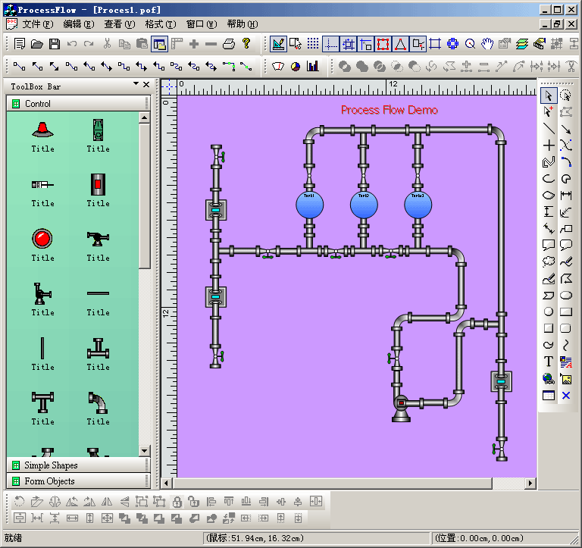This screenshot has height=548, width=582.
Task: Pick the pan hand tool
Action: [x=487, y=44]
